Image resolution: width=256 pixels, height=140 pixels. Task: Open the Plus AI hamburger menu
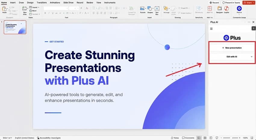coord(211,29)
